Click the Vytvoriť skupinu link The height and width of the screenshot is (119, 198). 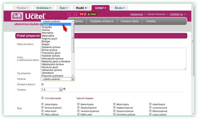coord(85,98)
